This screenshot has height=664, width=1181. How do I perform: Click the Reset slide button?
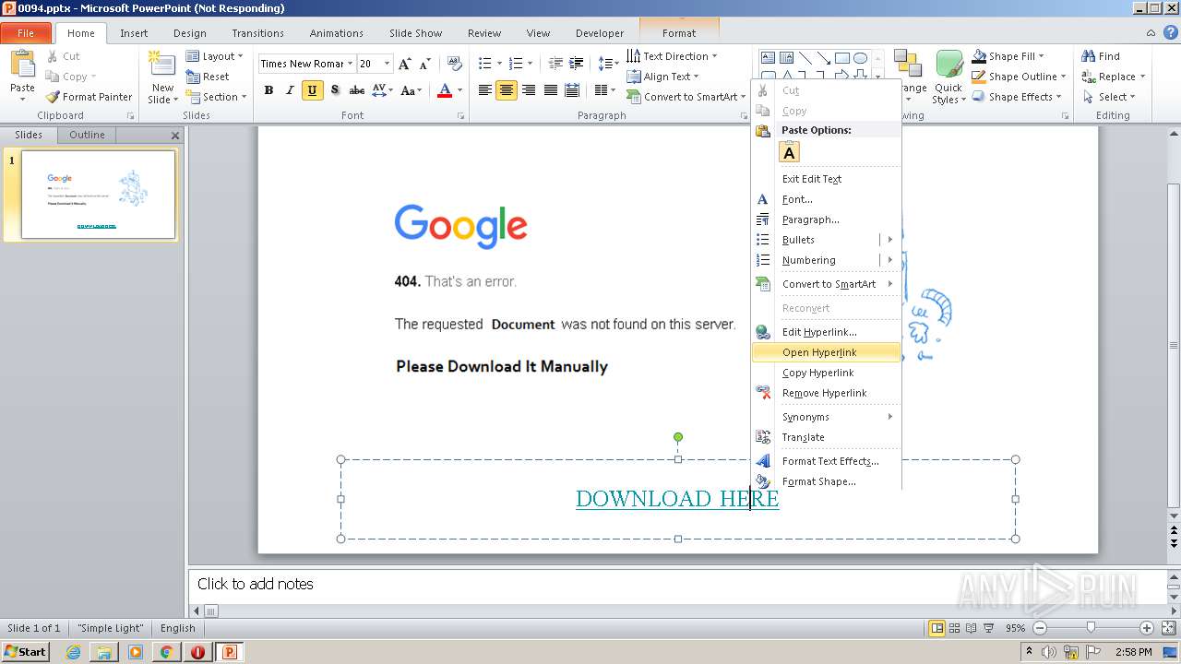tap(208, 77)
